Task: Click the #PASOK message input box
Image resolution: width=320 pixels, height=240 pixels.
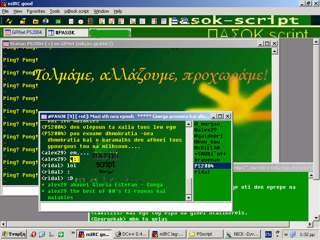Action: (136, 206)
